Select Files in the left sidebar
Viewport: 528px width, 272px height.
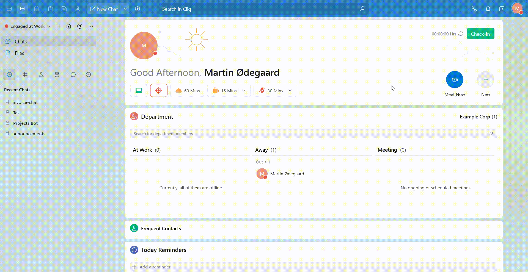click(x=19, y=53)
